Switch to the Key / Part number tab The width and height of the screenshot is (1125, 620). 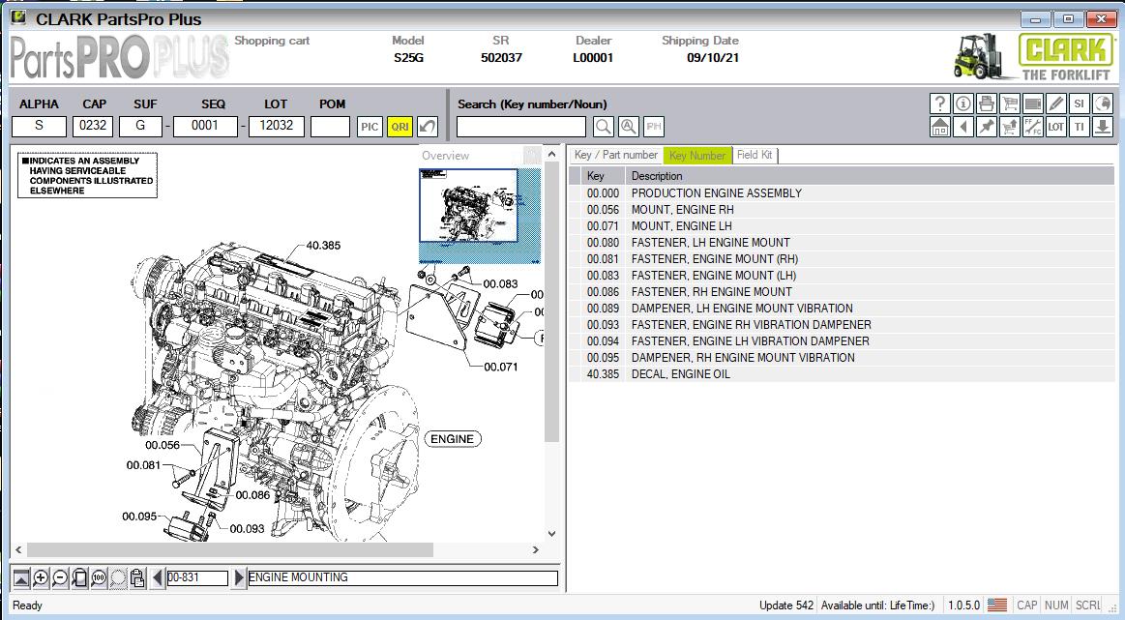(615, 155)
